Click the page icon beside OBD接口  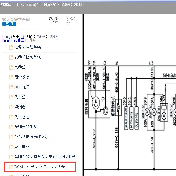pos(11,87)
